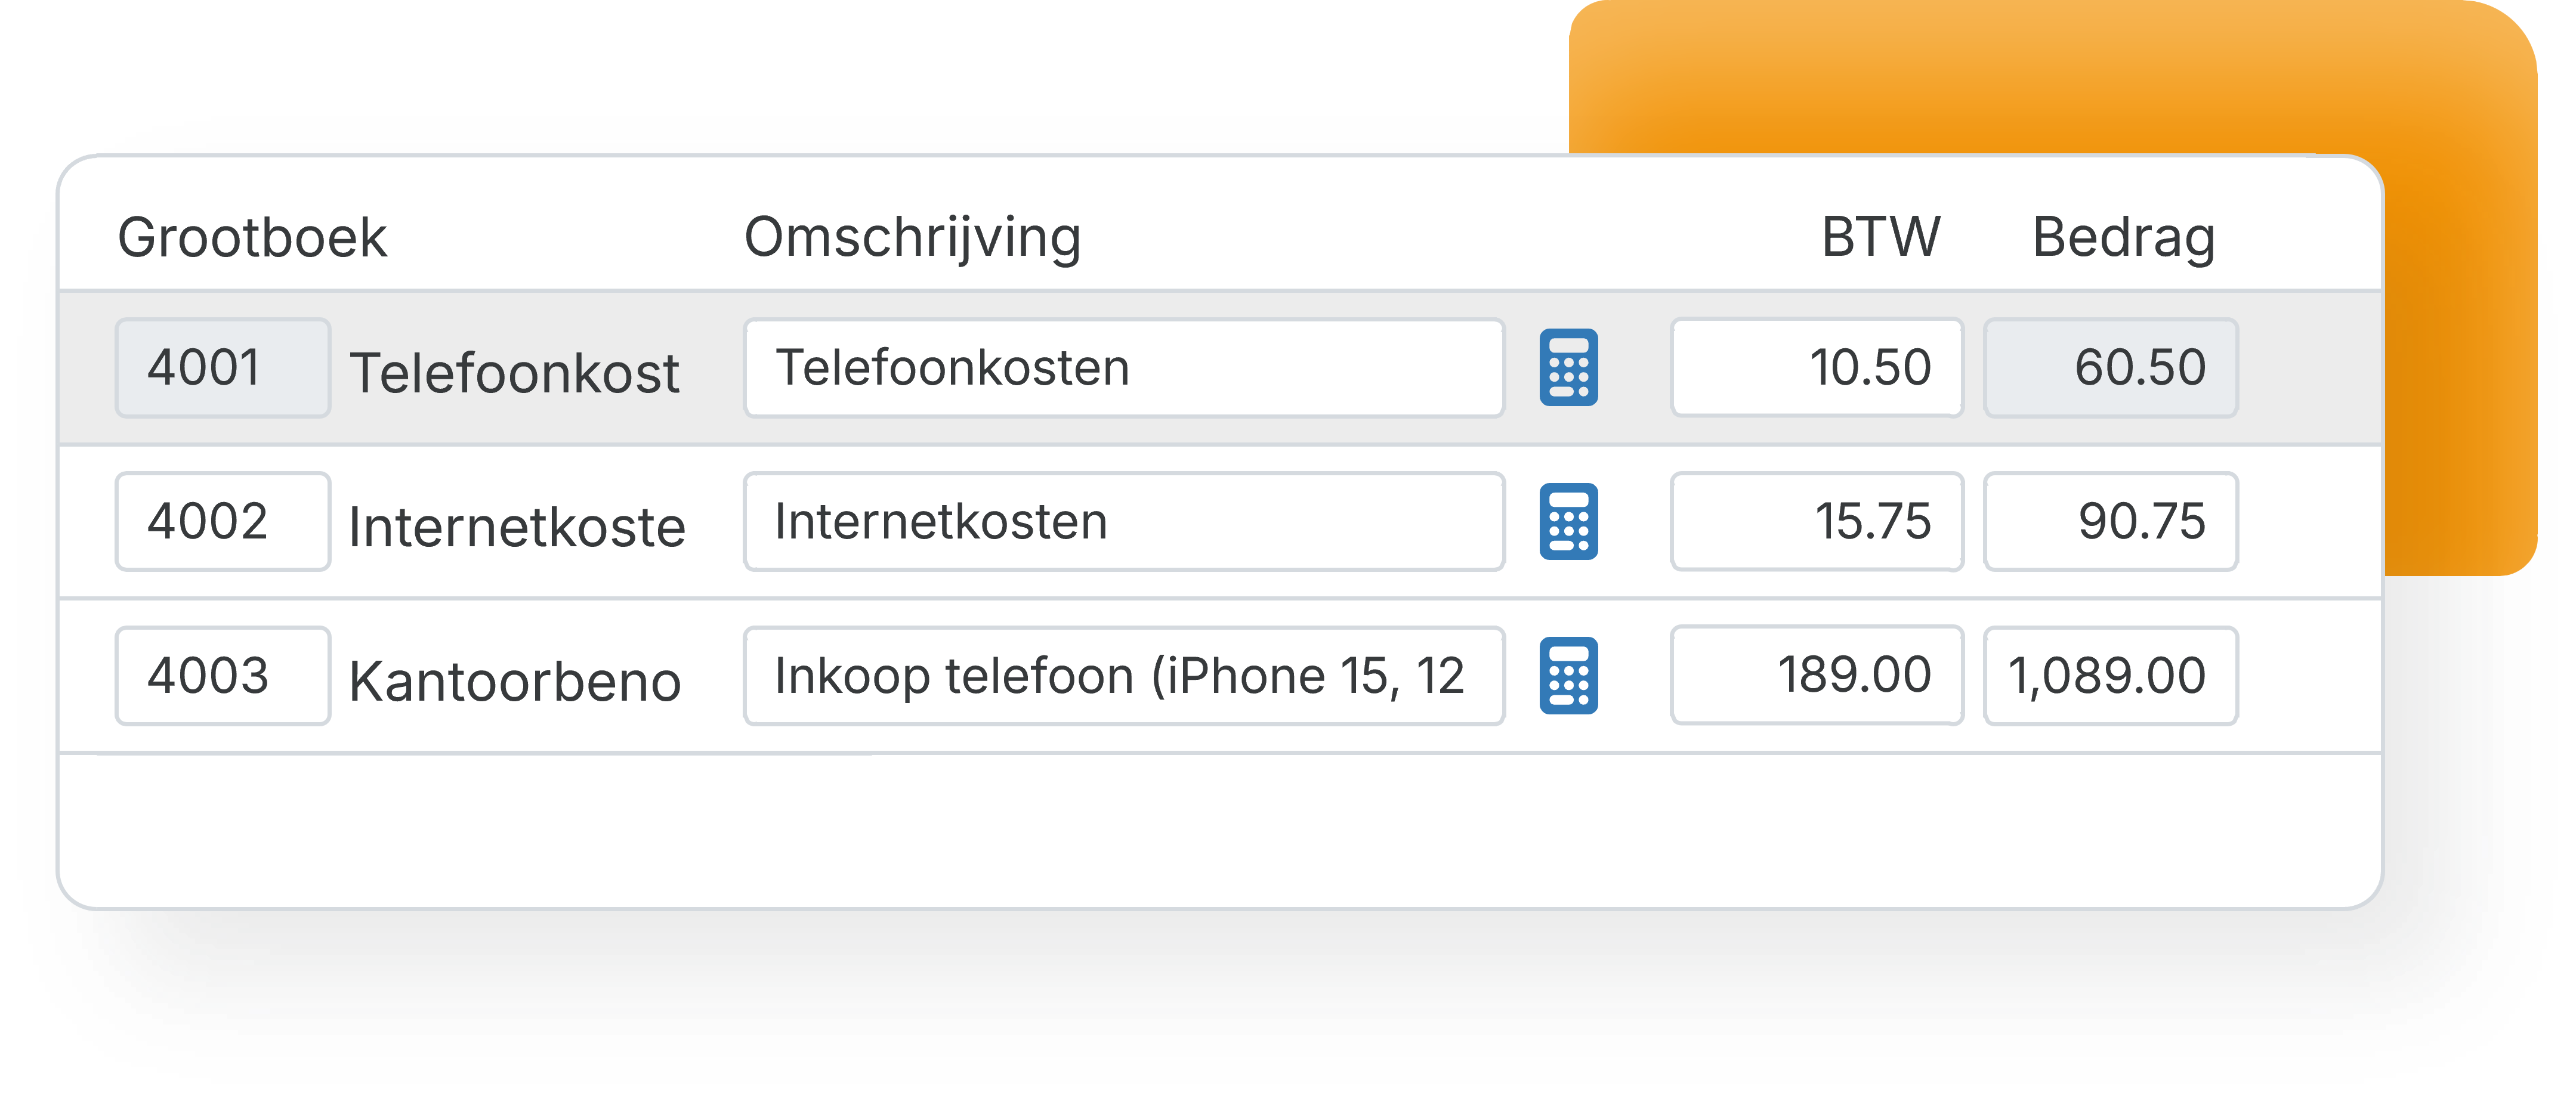Click the 4001 ledger code field
The width and height of the screenshot is (2576, 1102).
click(x=222, y=367)
